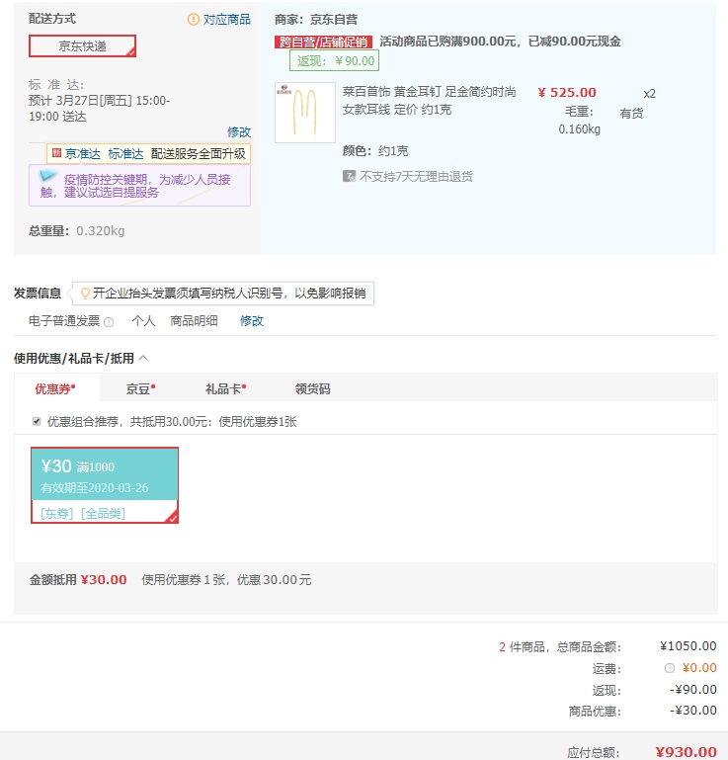Switch to the 优惠券 tab
The image size is (728, 760).
pyautogui.click(x=55, y=388)
